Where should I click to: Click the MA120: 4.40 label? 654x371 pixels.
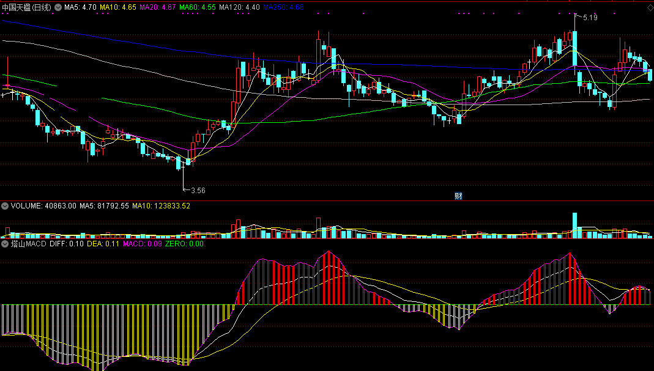click(239, 7)
